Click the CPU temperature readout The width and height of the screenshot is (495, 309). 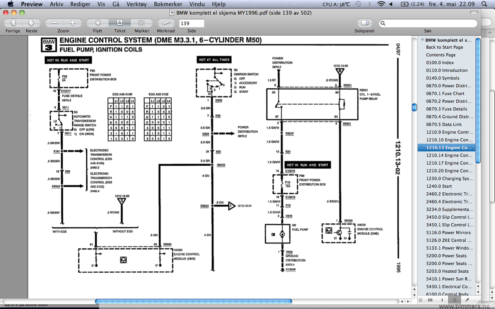point(336,4)
